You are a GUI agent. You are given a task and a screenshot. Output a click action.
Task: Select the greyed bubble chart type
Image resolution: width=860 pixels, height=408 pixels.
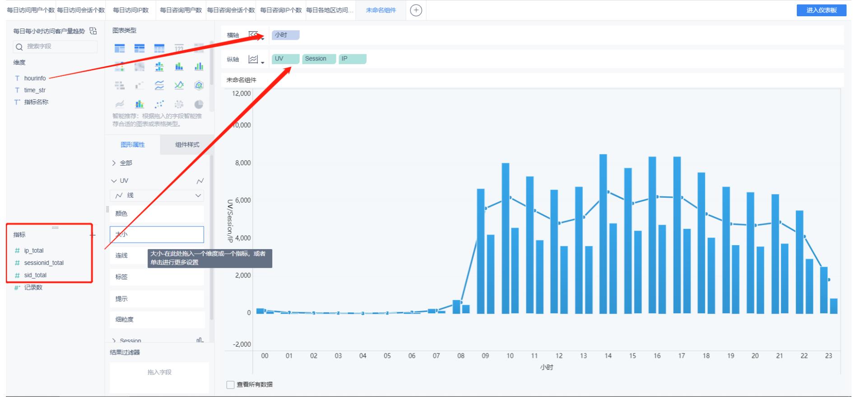179,104
